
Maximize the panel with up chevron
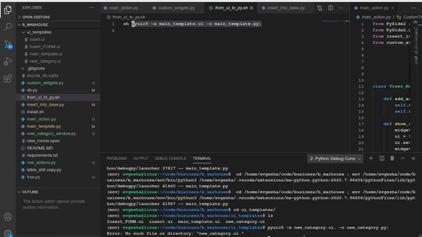403,158
